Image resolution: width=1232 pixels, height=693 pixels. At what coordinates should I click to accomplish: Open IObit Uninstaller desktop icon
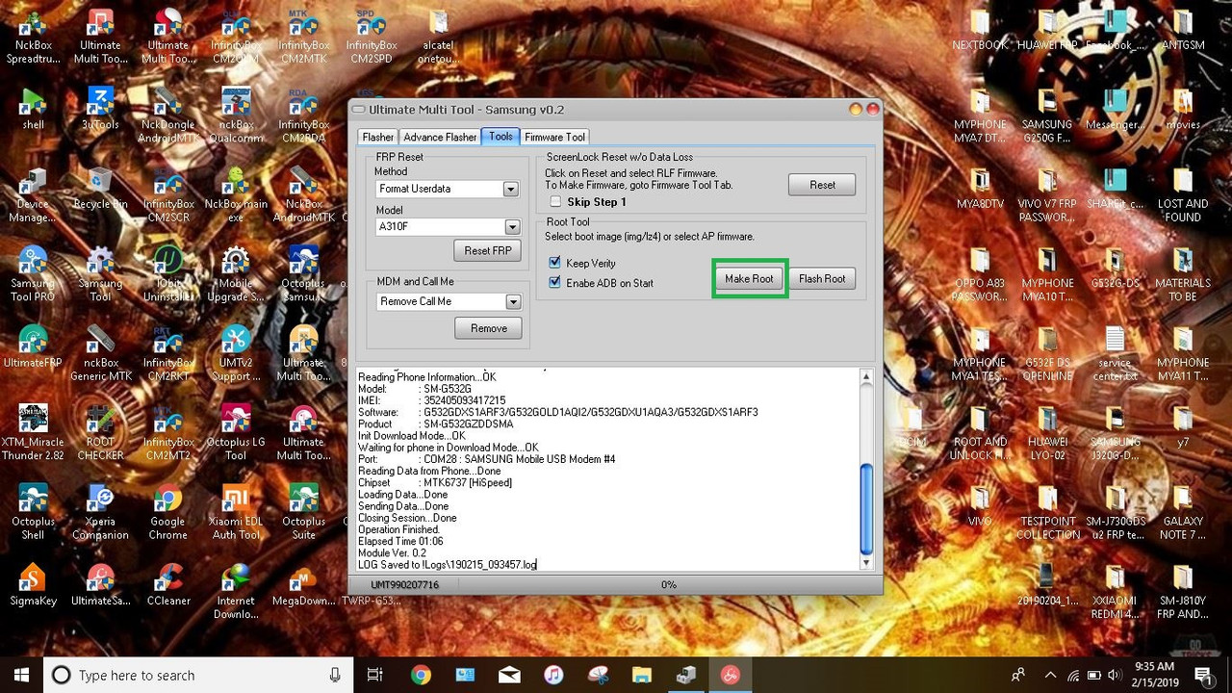tap(167, 274)
